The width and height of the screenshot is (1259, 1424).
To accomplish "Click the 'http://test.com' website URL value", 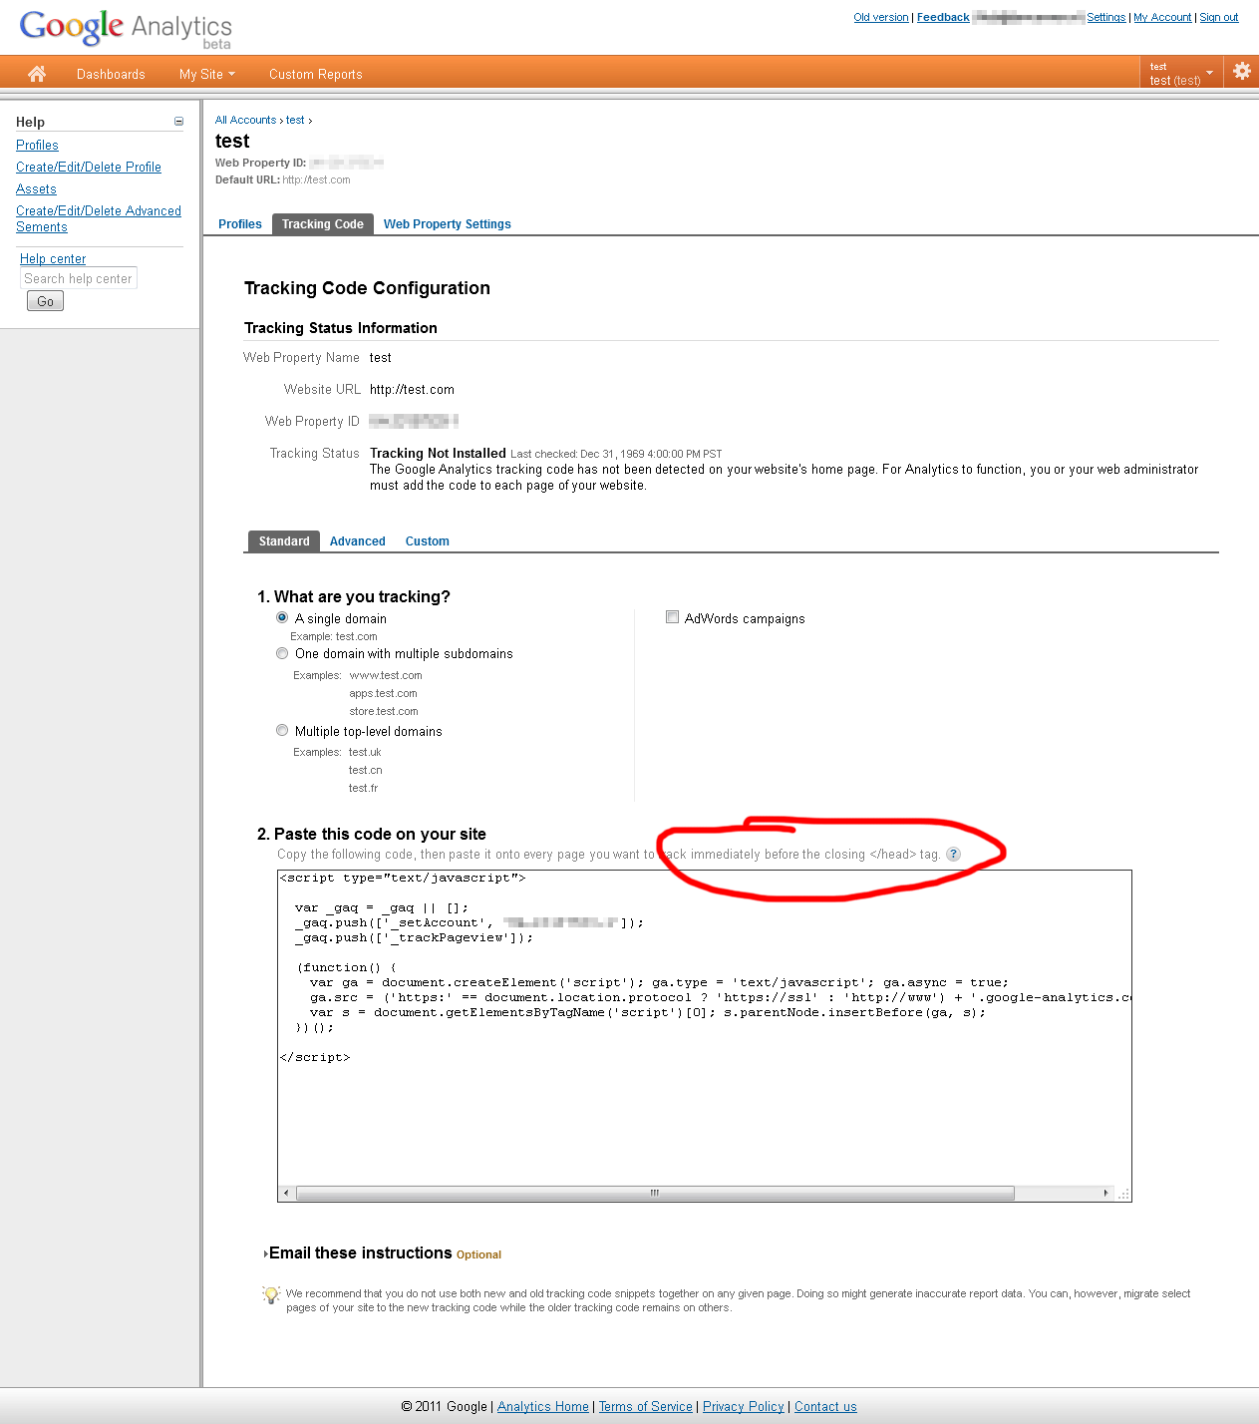I will pyautogui.click(x=412, y=390).
